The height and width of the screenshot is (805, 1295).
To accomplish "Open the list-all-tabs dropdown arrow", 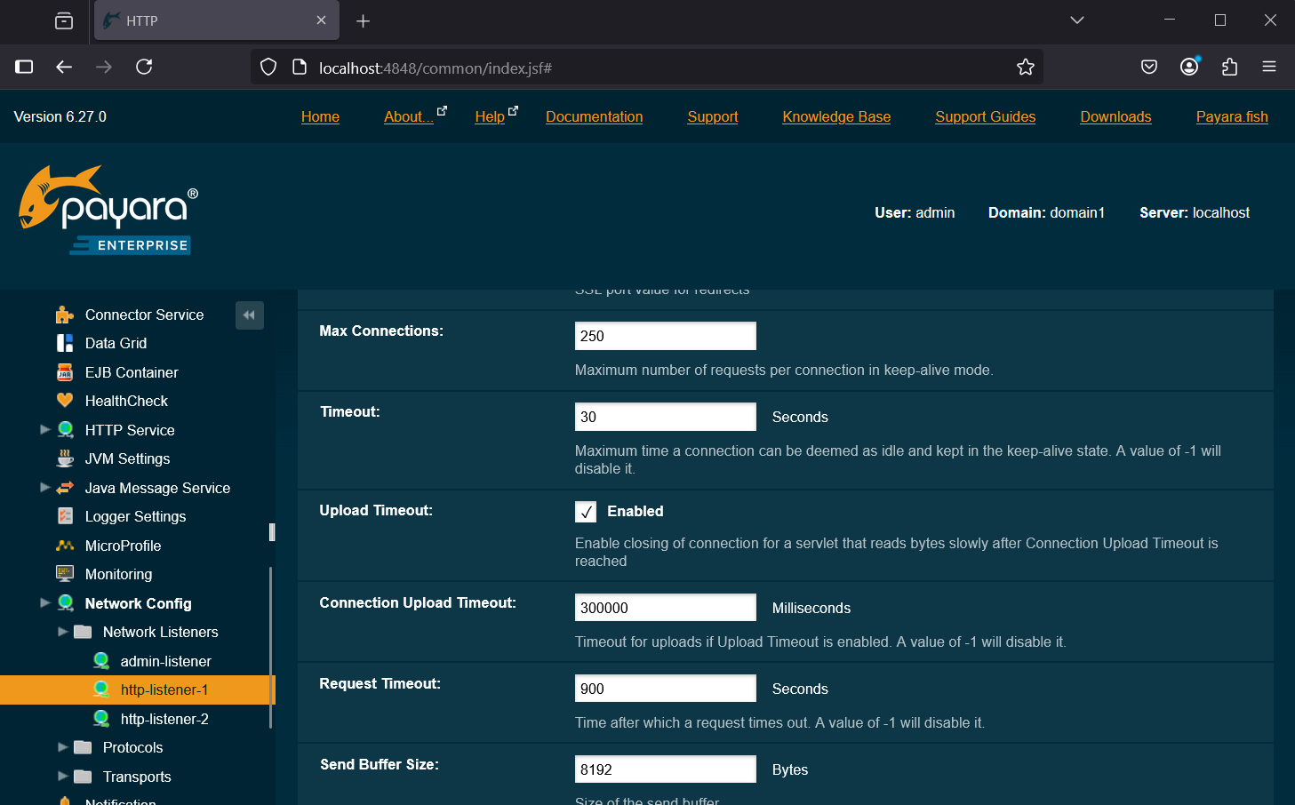I will point(1077,20).
